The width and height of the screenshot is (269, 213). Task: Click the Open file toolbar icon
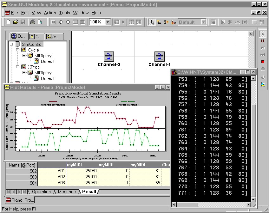pos(16,22)
